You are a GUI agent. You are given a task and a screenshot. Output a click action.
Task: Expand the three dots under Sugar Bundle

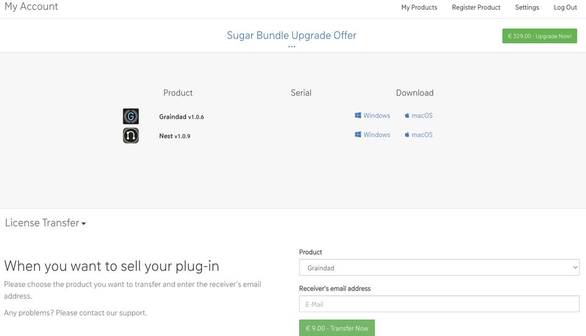[x=292, y=46]
